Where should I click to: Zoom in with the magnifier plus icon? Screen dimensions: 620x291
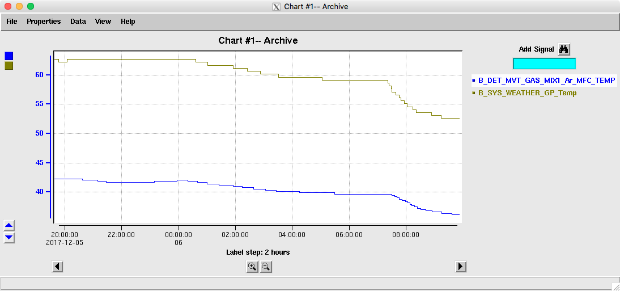(252, 267)
